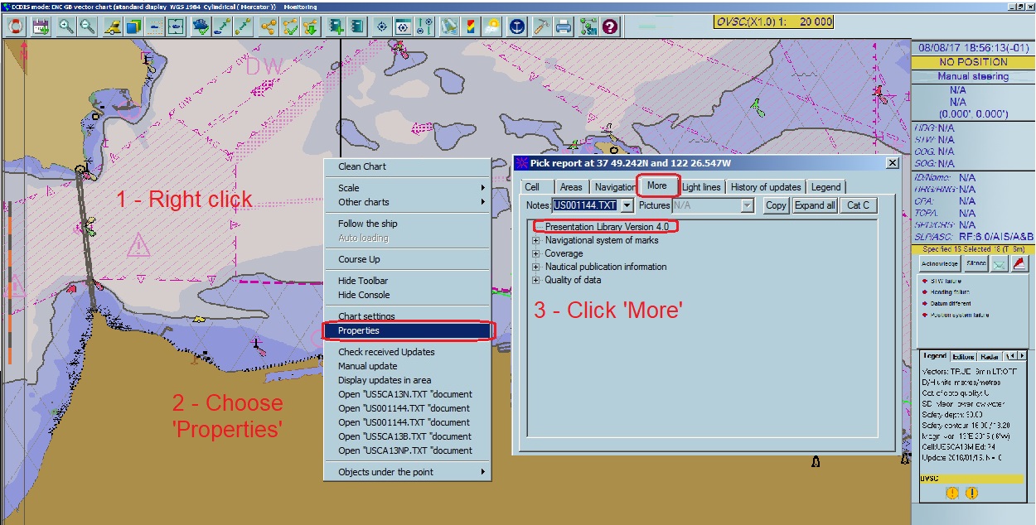Expand the Navigational system of marks node
1036x525 pixels.
536,240
